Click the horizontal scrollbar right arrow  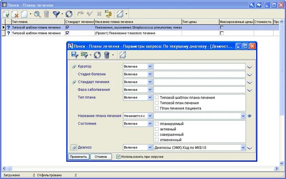pos(276,168)
